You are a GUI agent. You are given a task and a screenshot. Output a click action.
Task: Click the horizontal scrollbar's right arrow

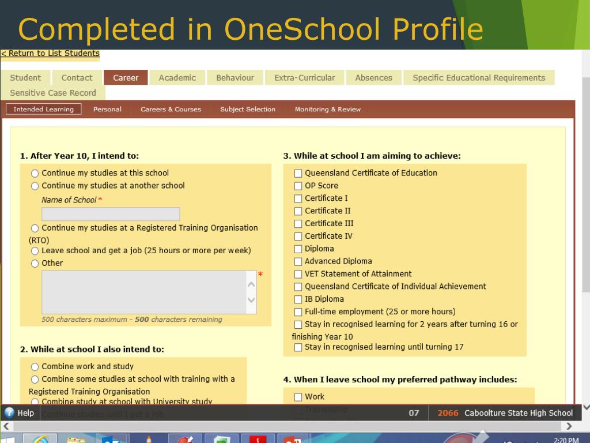point(569,426)
